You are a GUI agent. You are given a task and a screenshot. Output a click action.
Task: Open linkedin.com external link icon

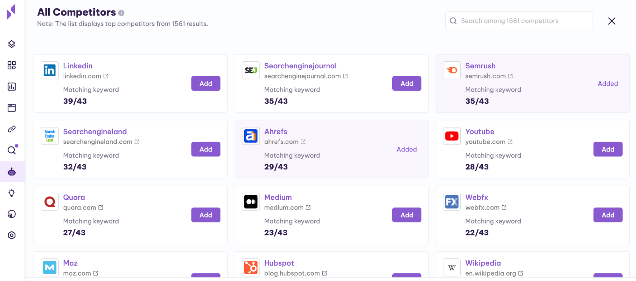click(106, 76)
